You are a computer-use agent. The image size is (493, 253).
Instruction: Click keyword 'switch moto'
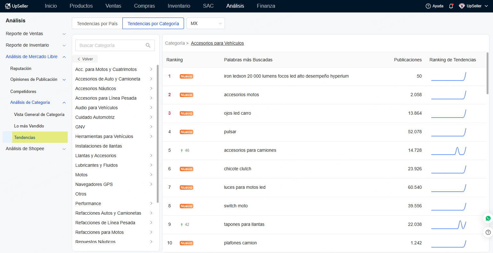click(x=236, y=206)
